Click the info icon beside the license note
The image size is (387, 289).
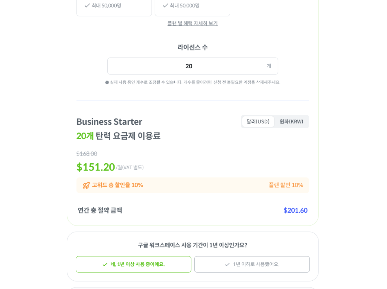(107, 83)
